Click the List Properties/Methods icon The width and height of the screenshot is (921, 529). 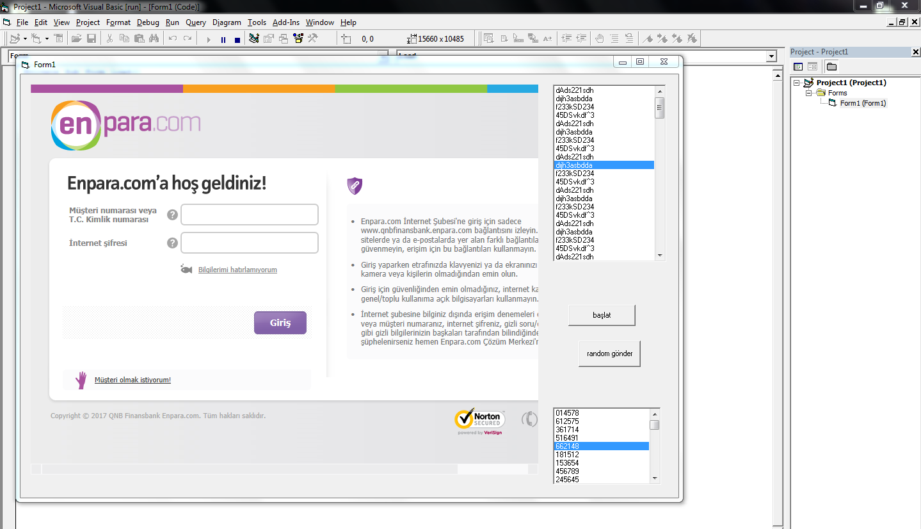coord(489,38)
